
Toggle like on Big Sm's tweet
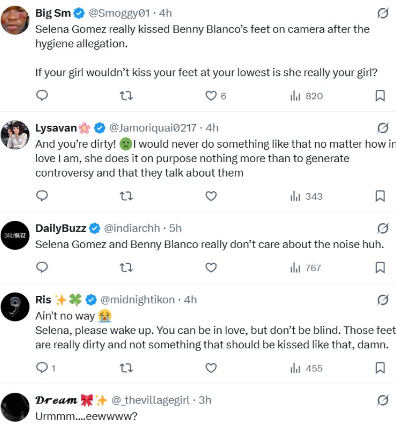click(x=211, y=96)
